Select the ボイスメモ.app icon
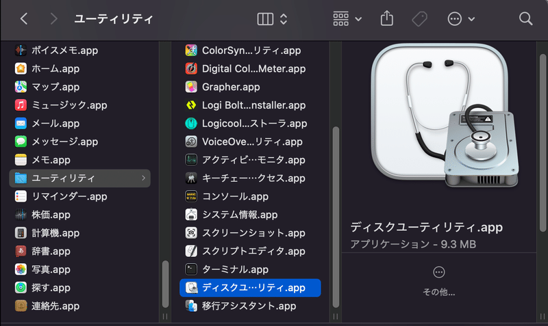This screenshot has height=326, width=548. point(21,50)
